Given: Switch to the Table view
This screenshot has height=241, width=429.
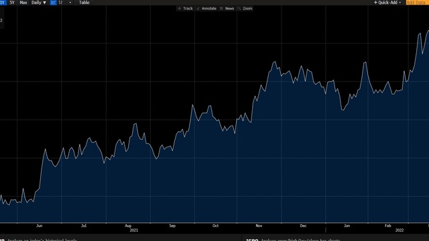Looking at the screenshot, I should coord(84,3).
